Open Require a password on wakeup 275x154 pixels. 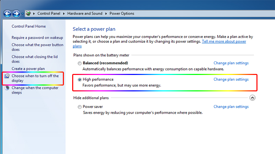(x=37, y=38)
